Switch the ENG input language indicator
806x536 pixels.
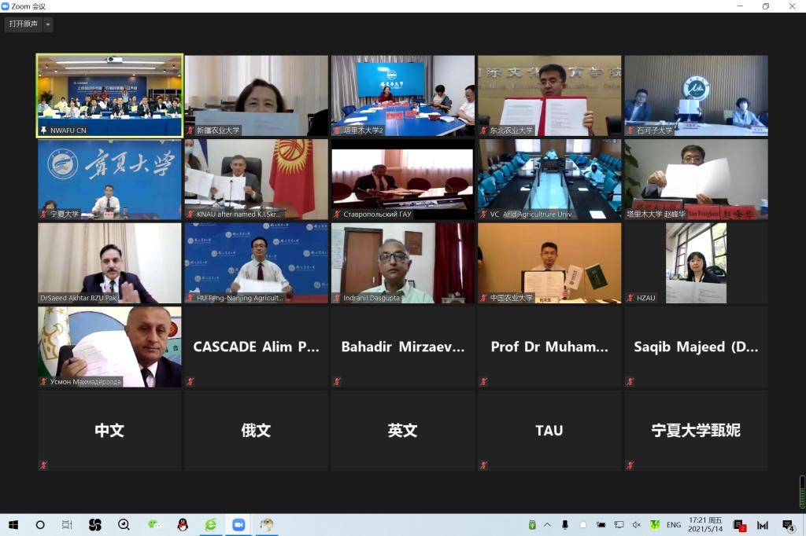point(674,524)
